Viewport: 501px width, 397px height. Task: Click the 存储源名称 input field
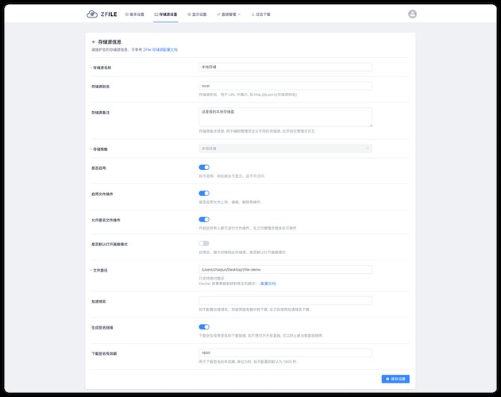tap(285, 67)
